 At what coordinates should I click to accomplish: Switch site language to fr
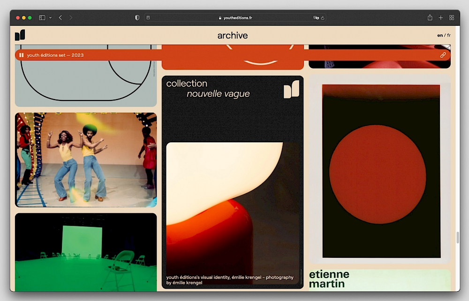tap(449, 35)
